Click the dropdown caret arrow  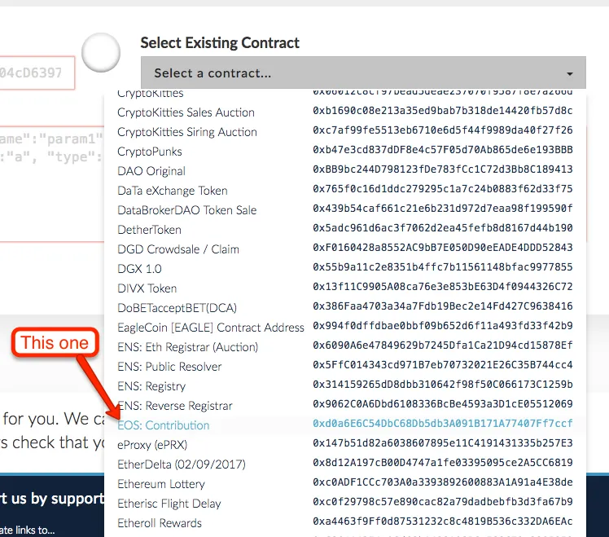[569, 74]
